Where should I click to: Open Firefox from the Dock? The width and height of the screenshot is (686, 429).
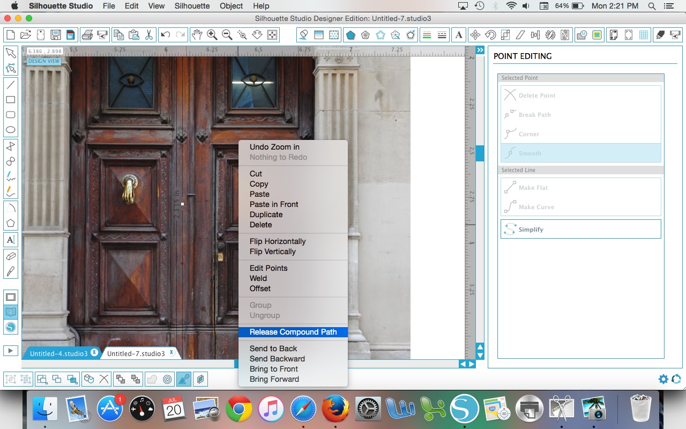click(335, 409)
